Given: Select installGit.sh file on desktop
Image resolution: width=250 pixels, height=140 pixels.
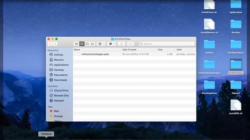Looking at the screenshot, I should [x=236, y=107].
